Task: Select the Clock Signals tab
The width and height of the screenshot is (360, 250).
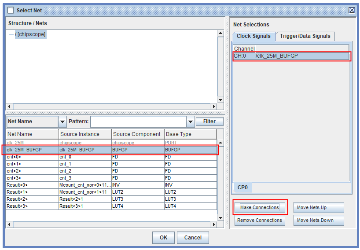Action: [x=253, y=36]
